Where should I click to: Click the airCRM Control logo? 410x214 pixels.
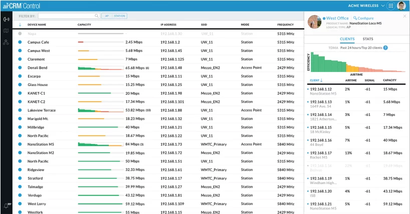[22, 5]
